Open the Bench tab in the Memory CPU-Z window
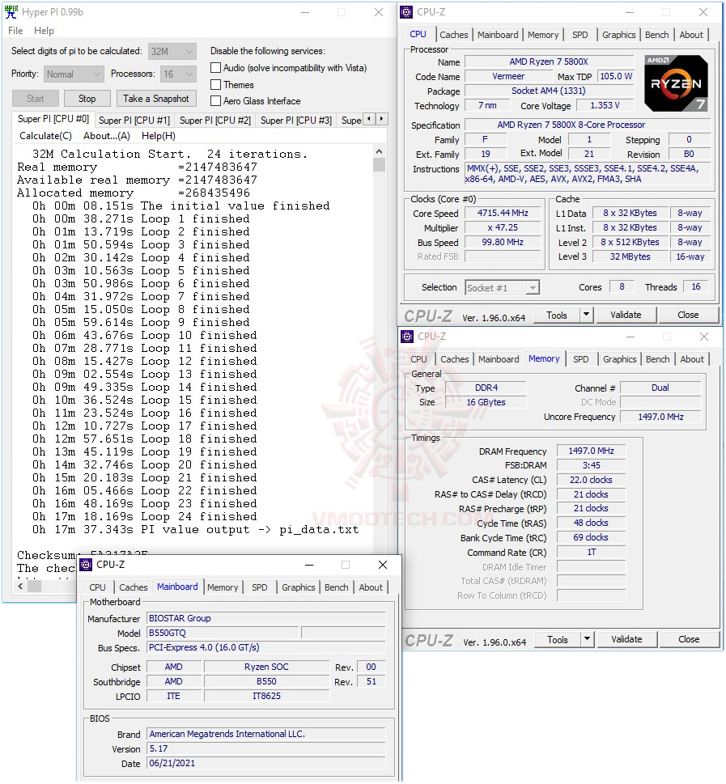 point(657,359)
